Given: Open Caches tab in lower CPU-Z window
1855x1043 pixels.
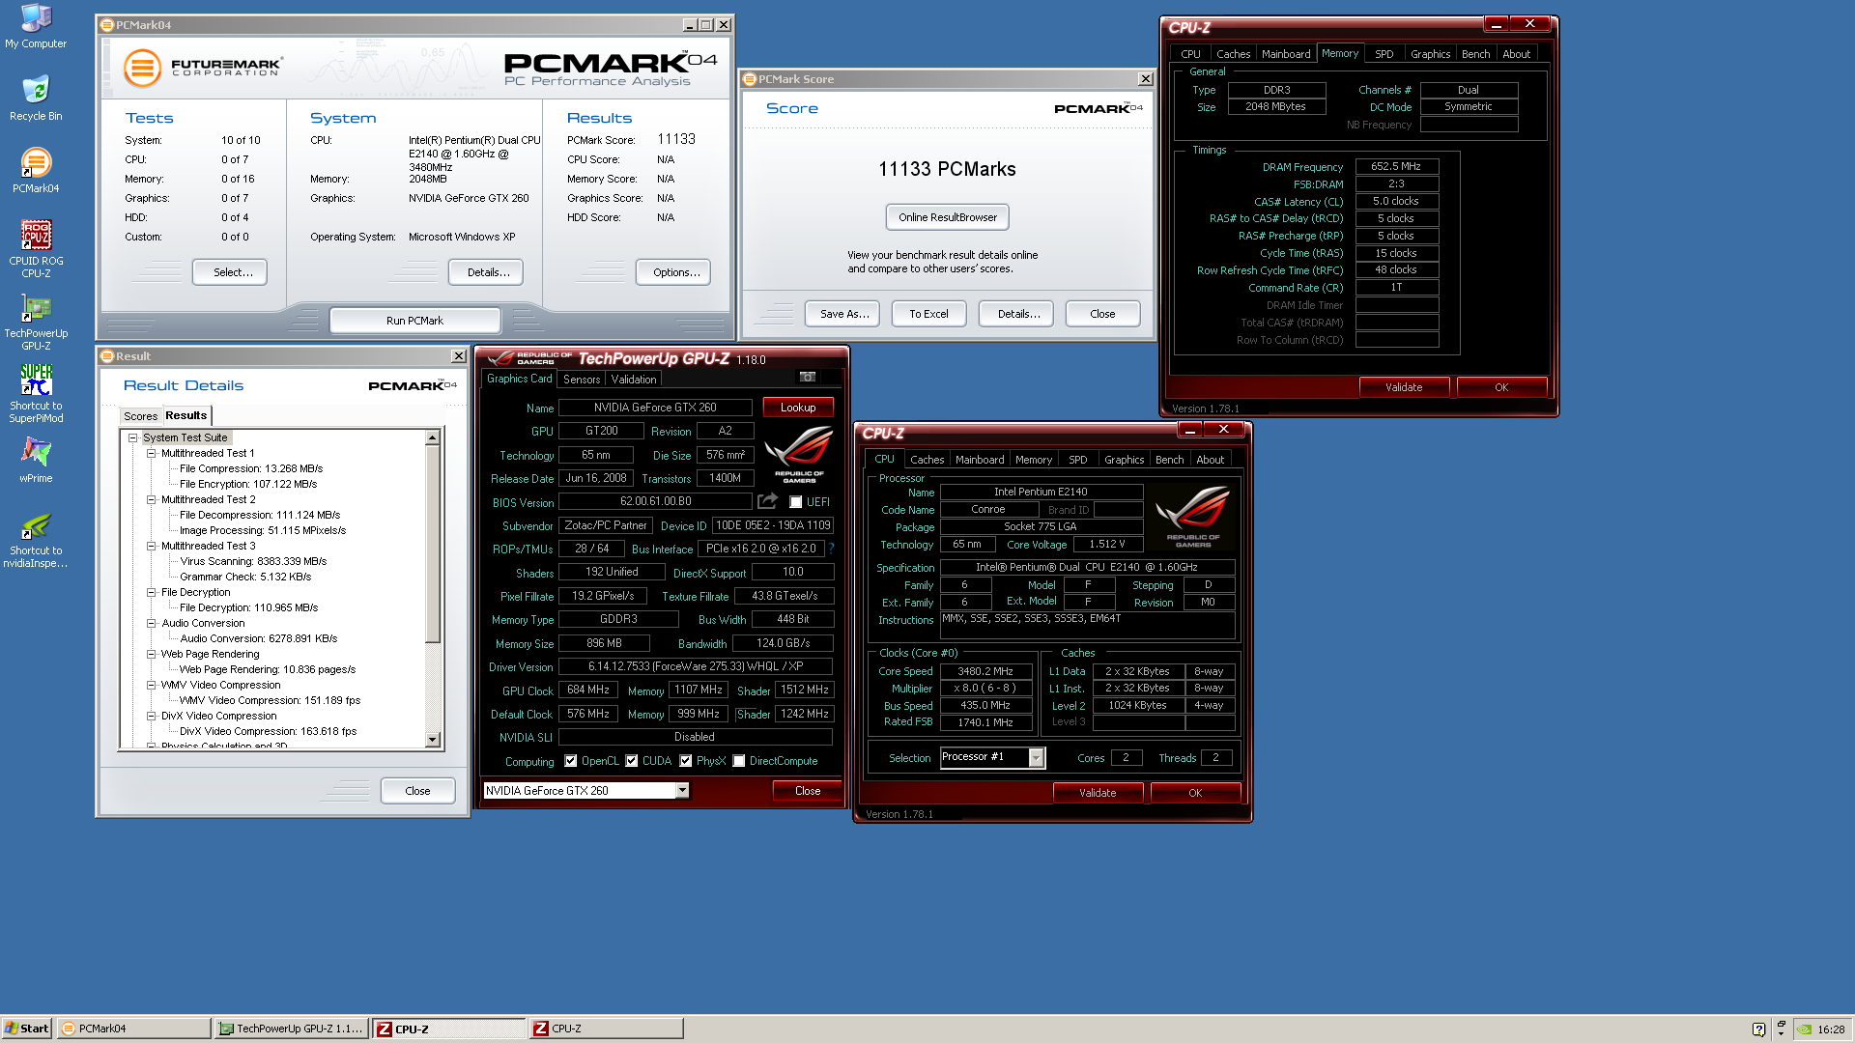Looking at the screenshot, I should [x=927, y=460].
